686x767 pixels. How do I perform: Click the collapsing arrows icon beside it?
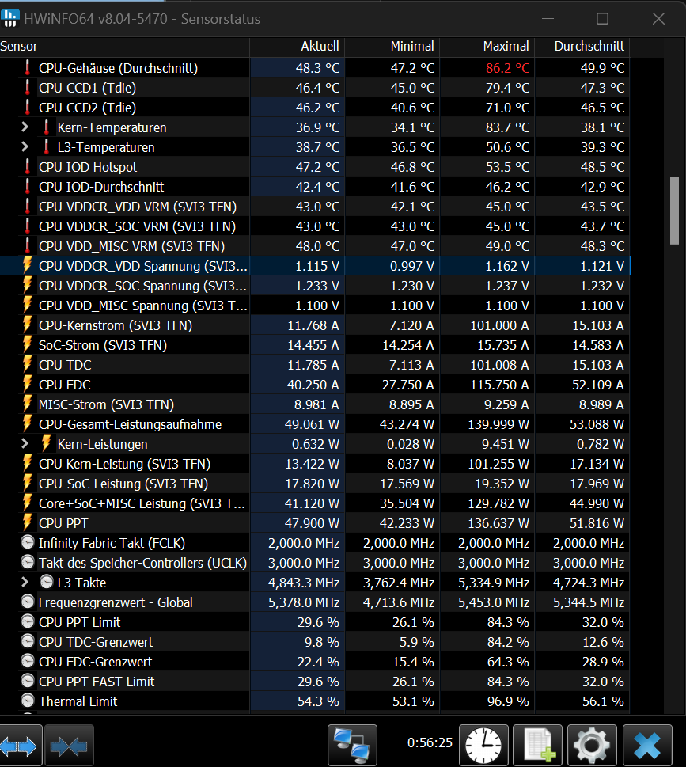click(x=68, y=745)
